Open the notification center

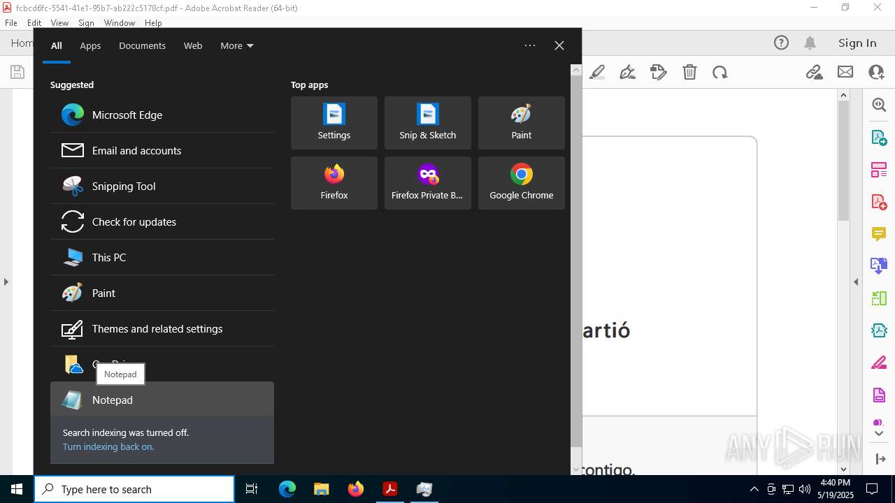click(x=872, y=489)
